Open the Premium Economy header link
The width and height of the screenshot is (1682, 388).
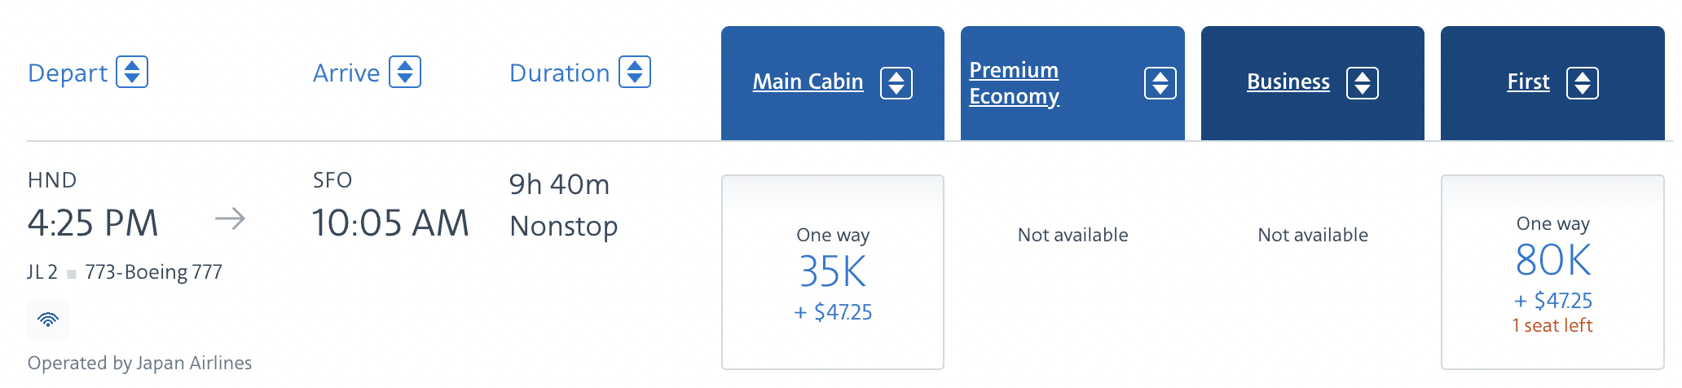point(1014,83)
